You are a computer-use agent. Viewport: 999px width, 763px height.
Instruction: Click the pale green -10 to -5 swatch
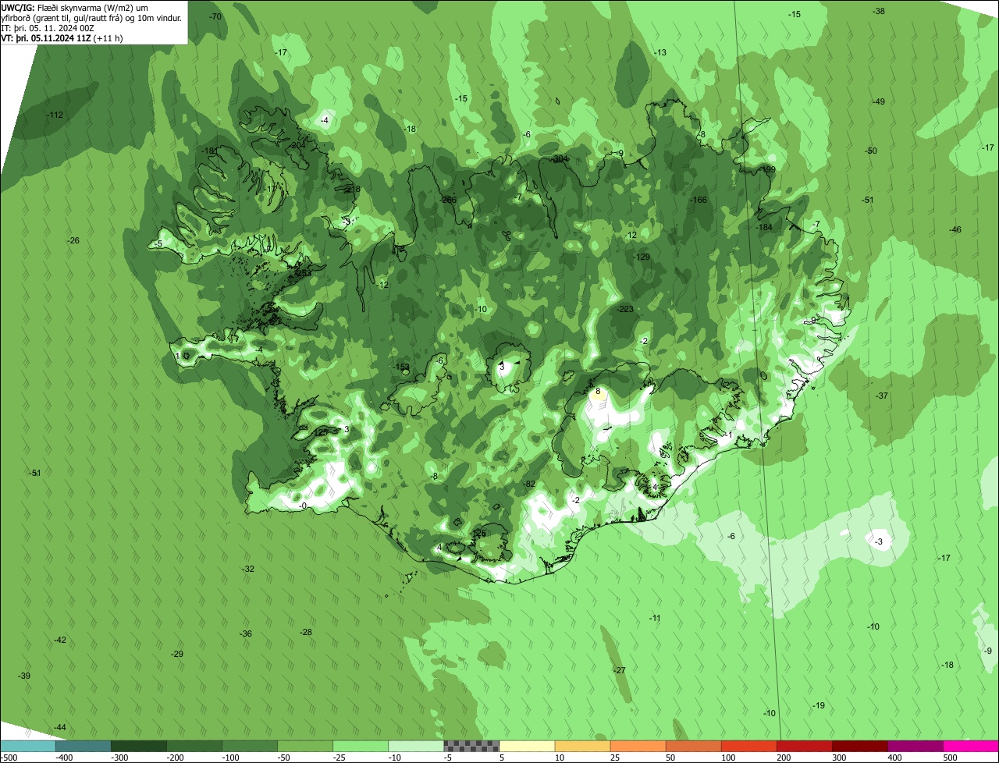pos(415,746)
